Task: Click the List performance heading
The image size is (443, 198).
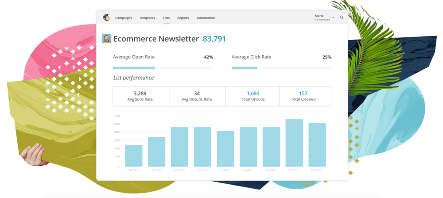Action: pyautogui.click(x=134, y=78)
